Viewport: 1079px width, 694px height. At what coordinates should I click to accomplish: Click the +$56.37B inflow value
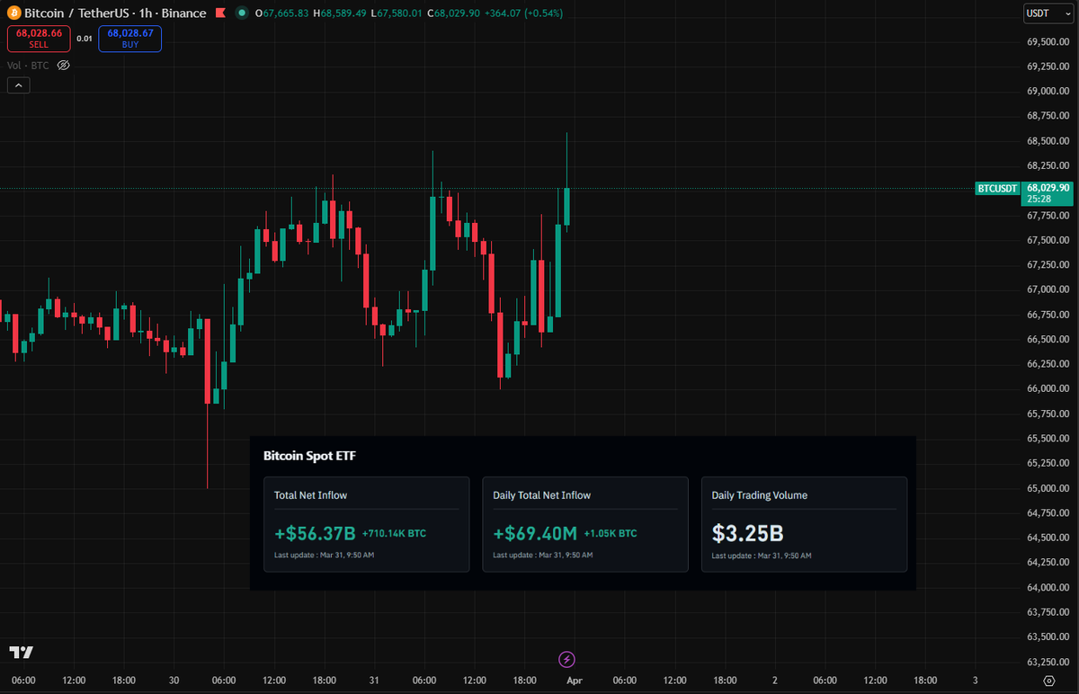click(315, 533)
